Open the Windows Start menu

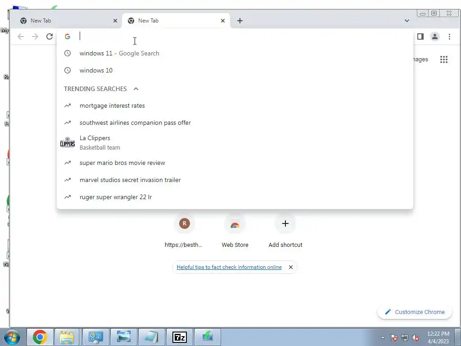pos(12,337)
